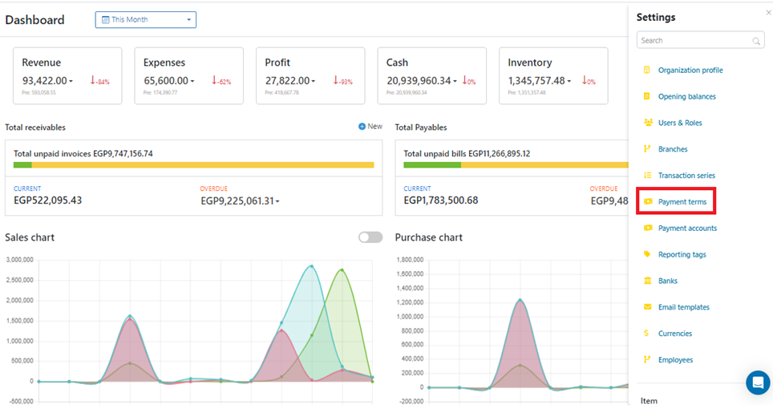Expand the overdue receivables amount dropdown

click(x=277, y=201)
